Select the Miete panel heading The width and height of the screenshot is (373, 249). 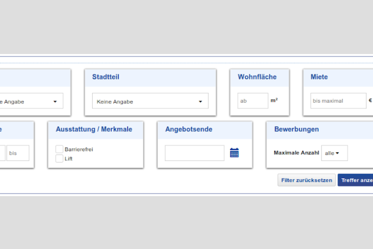[x=319, y=77]
